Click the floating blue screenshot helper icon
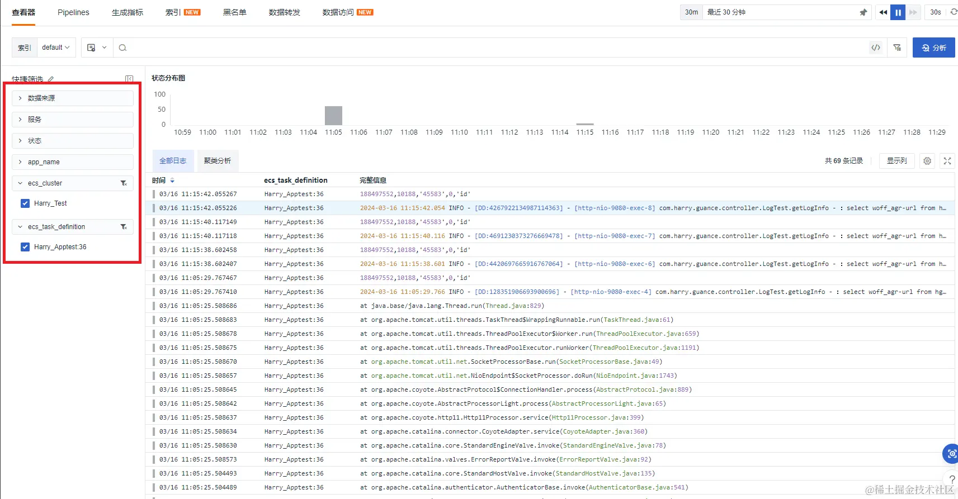Viewport: 958px width, 499px height. click(x=951, y=454)
